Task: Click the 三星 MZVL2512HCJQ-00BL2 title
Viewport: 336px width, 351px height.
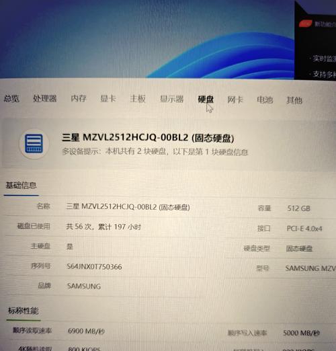Action: point(148,138)
